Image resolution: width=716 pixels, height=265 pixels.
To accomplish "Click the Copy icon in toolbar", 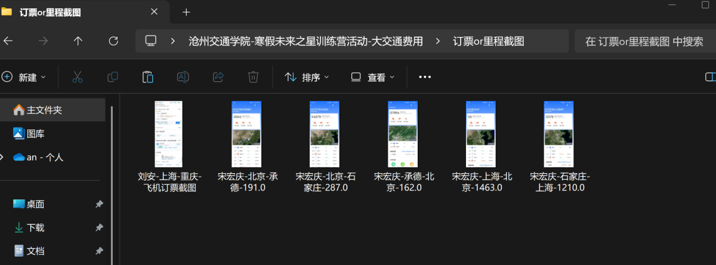I will point(112,77).
